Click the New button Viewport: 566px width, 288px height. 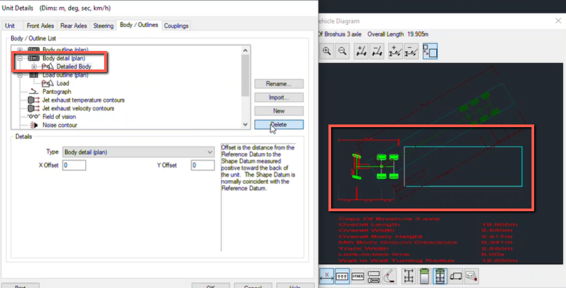[279, 111]
